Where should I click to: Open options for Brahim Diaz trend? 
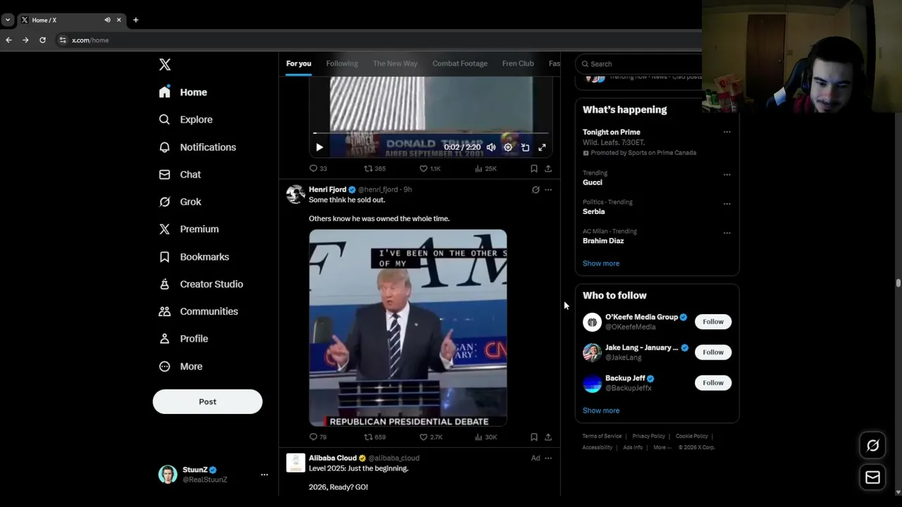pyautogui.click(x=727, y=233)
